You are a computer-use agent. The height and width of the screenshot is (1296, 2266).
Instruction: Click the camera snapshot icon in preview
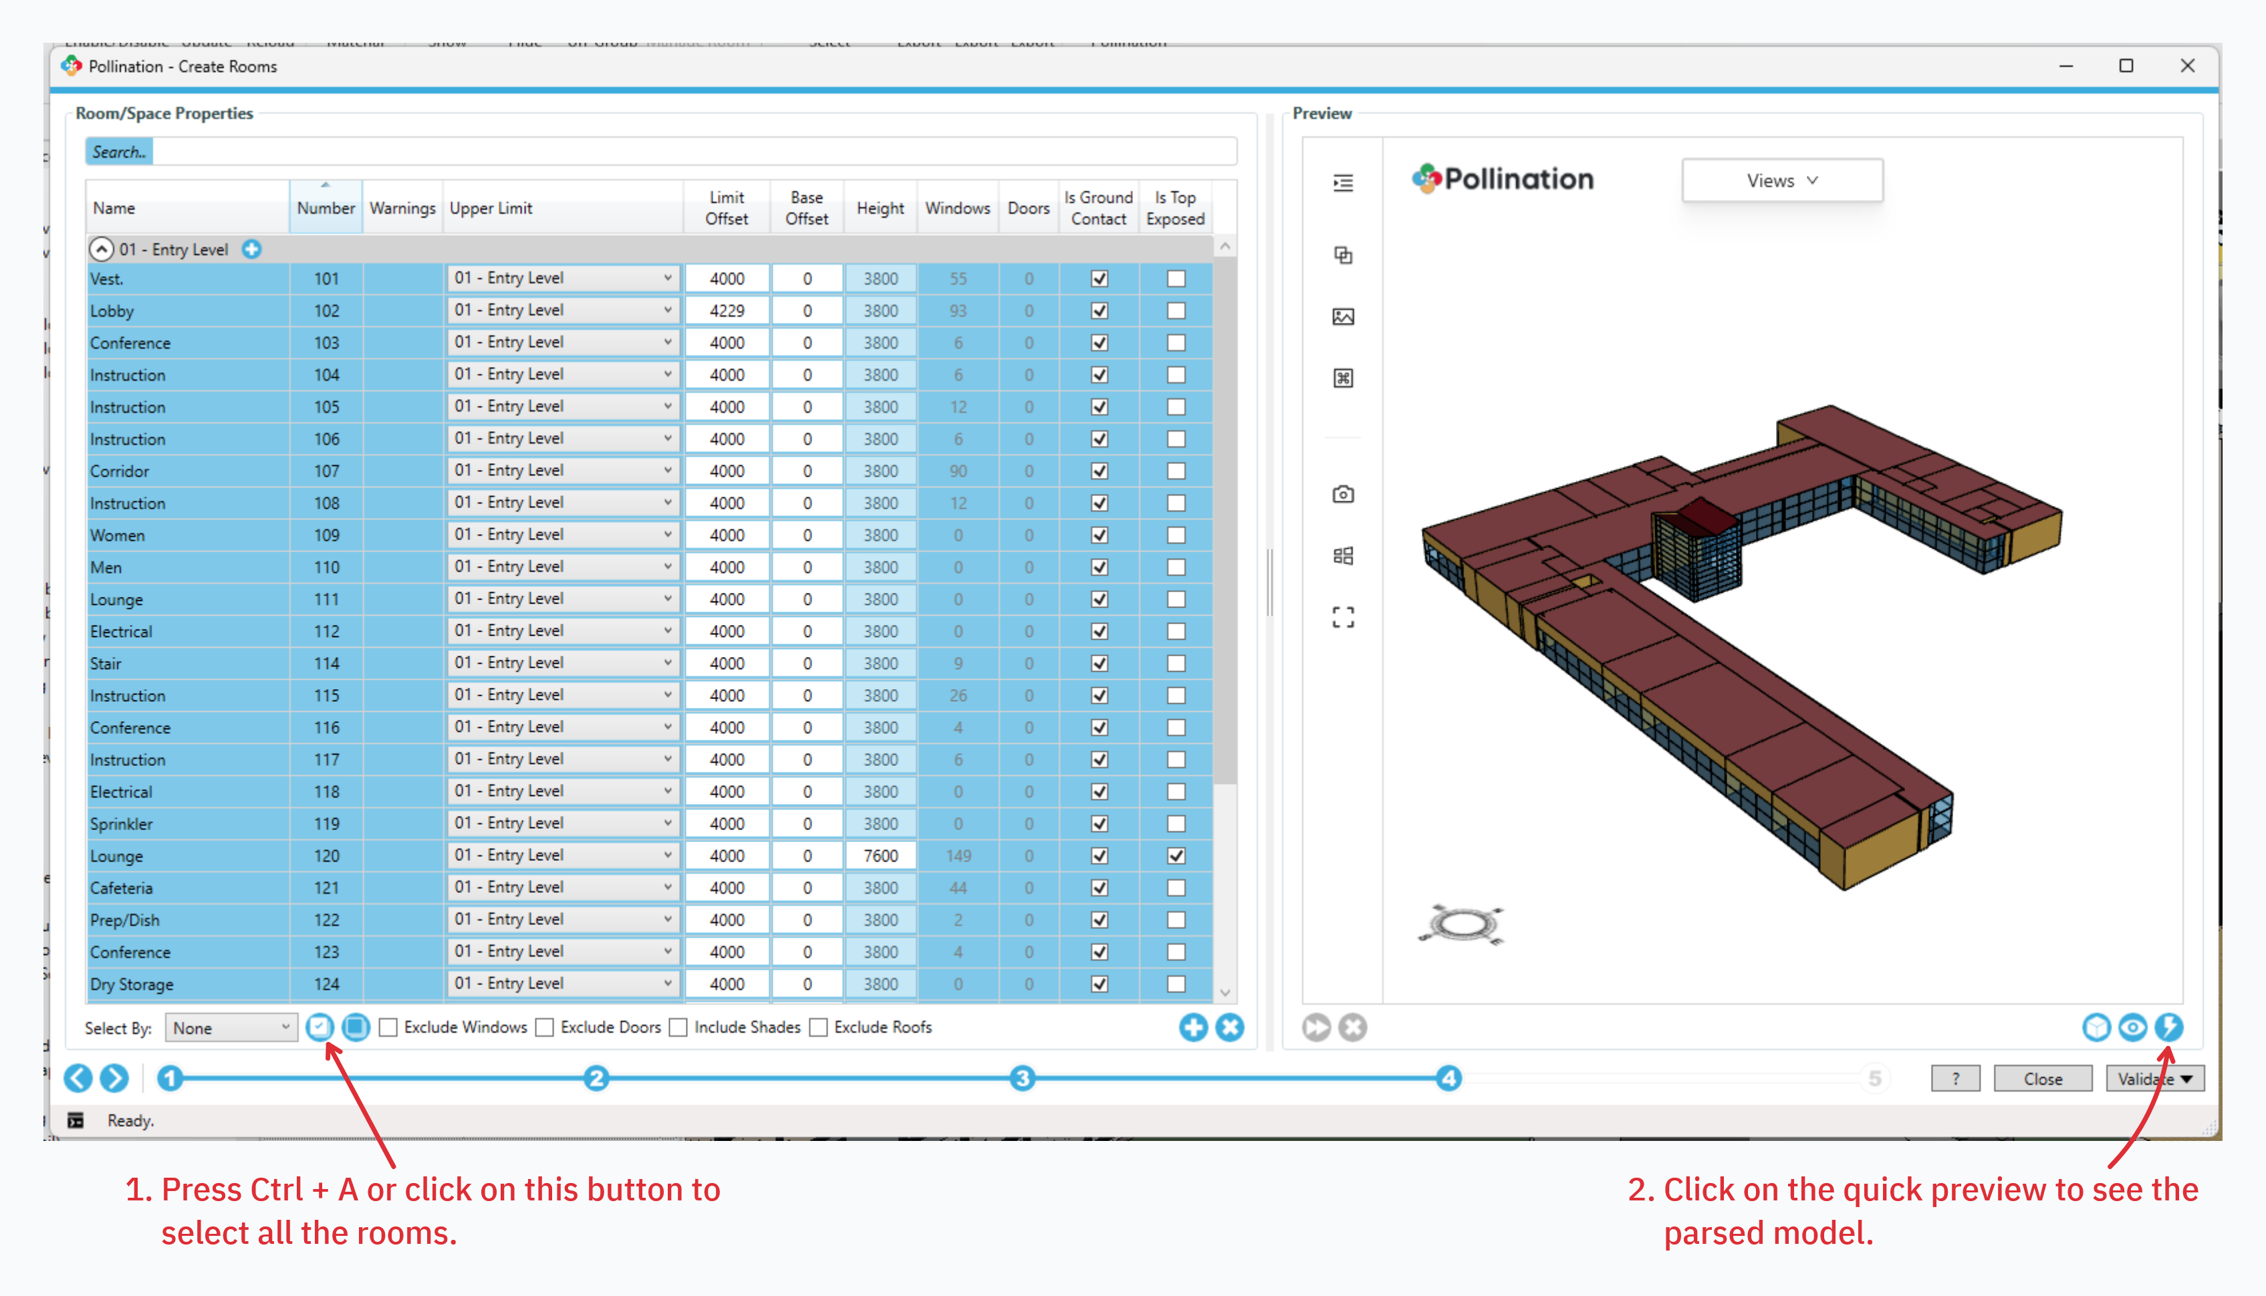pos(1343,494)
